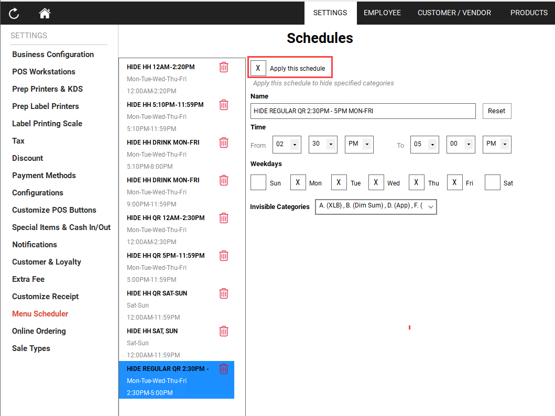Image resolution: width=555 pixels, height=416 pixels.
Task: Expand the Invisible Categories dropdown
Action: pos(431,207)
